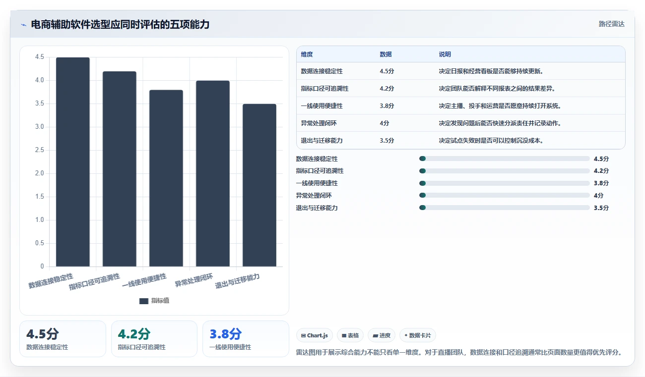Select table cell 指标口径可追溯性 in the 维度 column
This screenshot has height=377, width=645.
click(x=324, y=88)
